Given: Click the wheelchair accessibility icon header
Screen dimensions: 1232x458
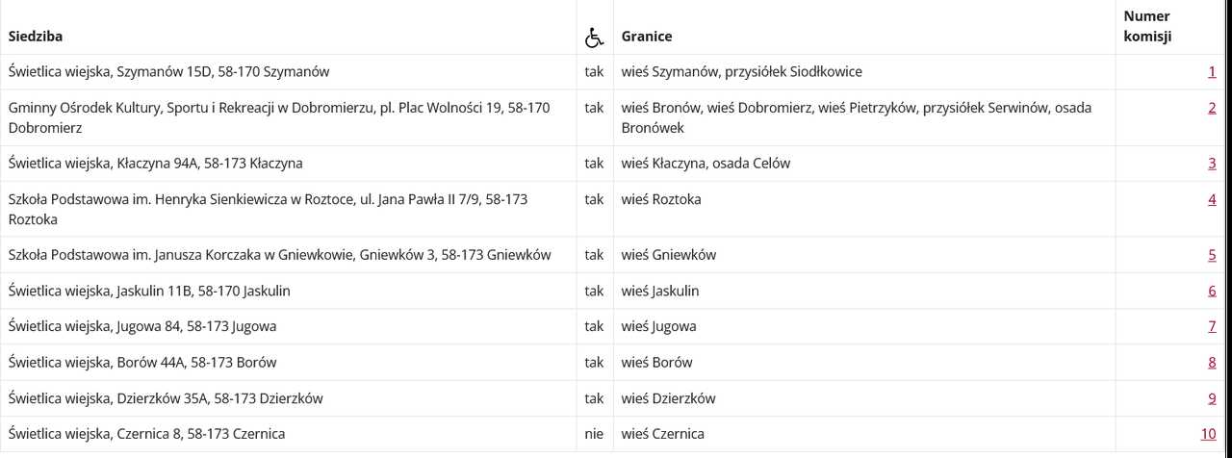Looking at the screenshot, I should [x=594, y=38].
